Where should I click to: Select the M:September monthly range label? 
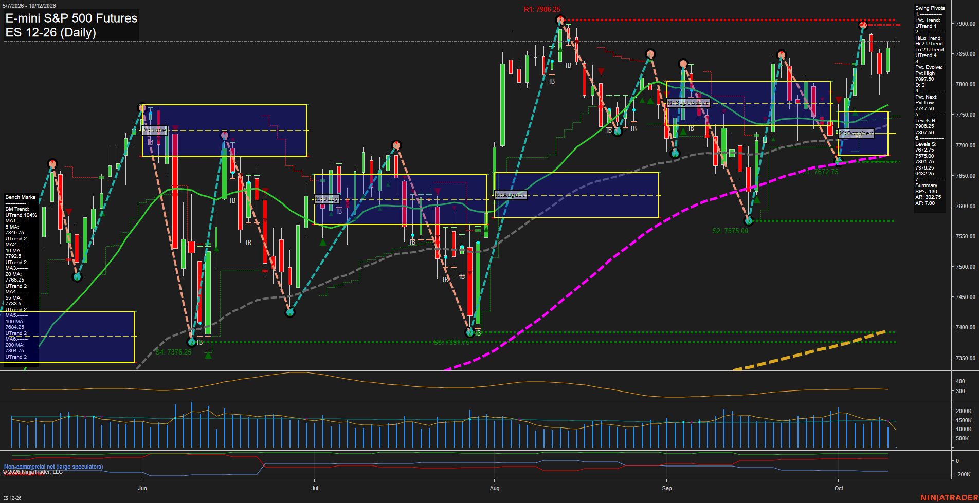(x=688, y=103)
